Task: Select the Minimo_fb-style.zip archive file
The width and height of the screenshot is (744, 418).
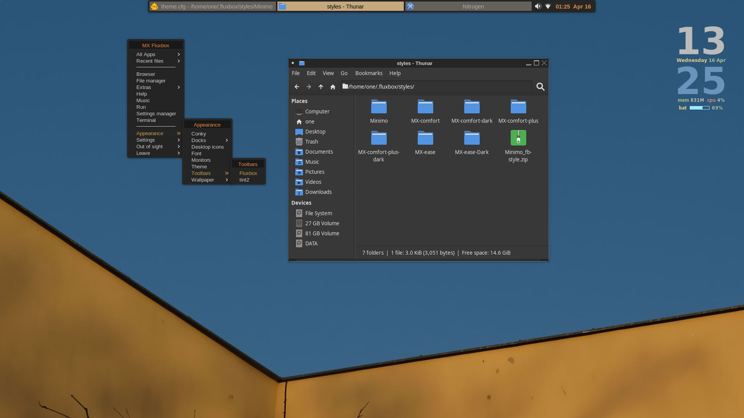Action: [518, 146]
